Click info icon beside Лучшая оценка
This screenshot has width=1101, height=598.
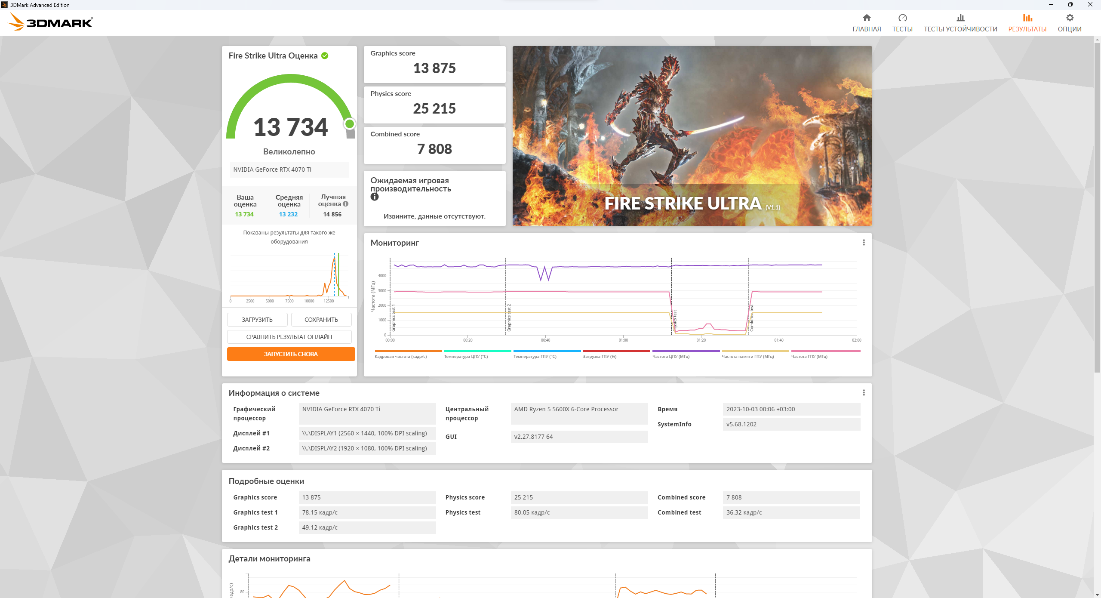[x=345, y=204]
